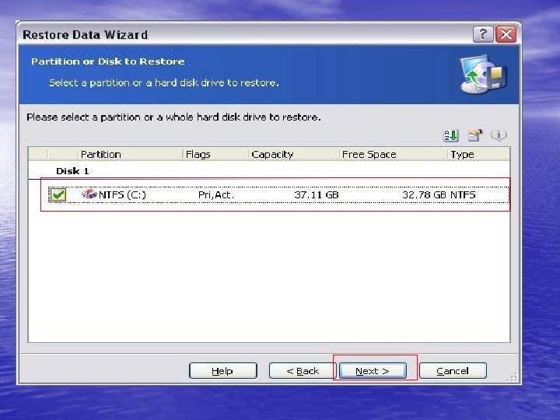Sort by the Partition column header
560x420 pixels.
click(130, 154)
